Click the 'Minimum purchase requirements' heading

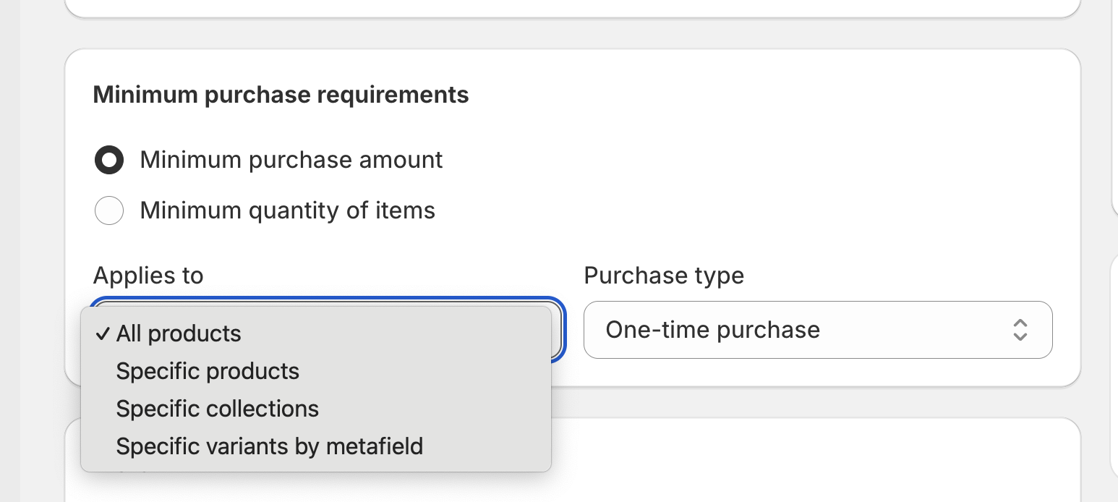pyautogui.click(x=281, y=95)
